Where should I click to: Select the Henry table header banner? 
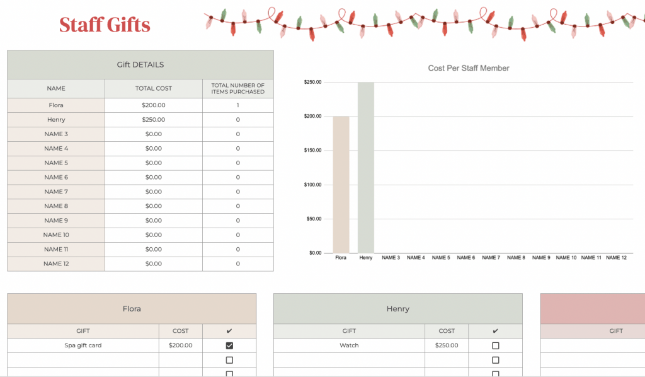pyautogui.click(x=397, y=308)
